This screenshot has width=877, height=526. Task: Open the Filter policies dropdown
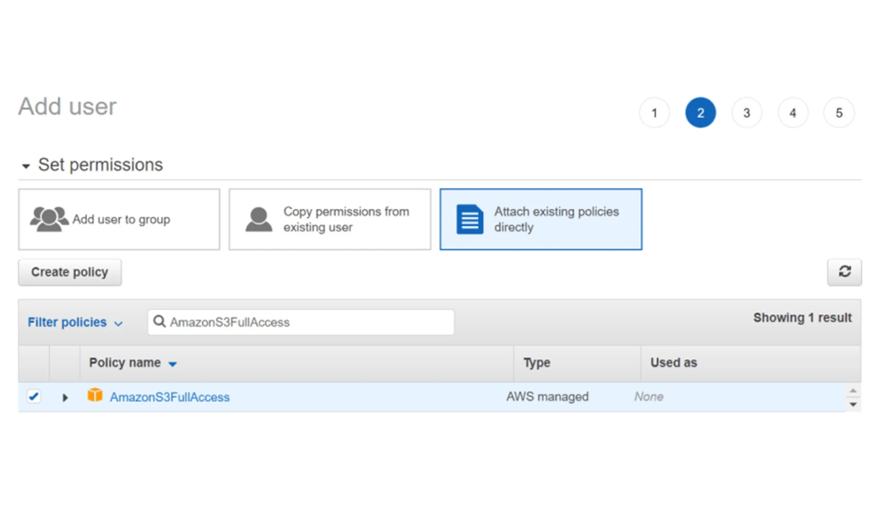[75, 322]
